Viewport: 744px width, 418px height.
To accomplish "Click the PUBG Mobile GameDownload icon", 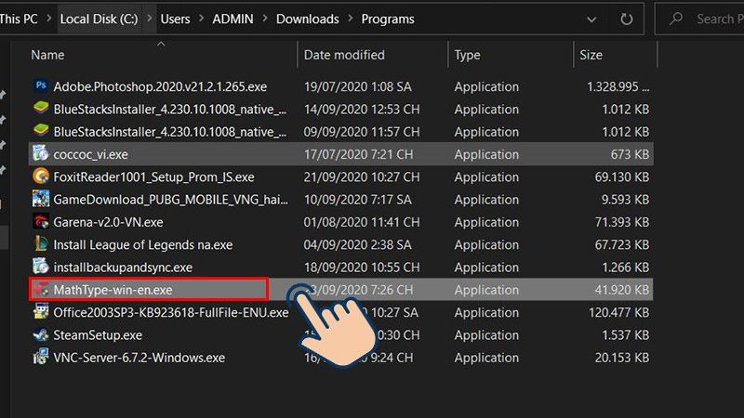I will 41,199.
